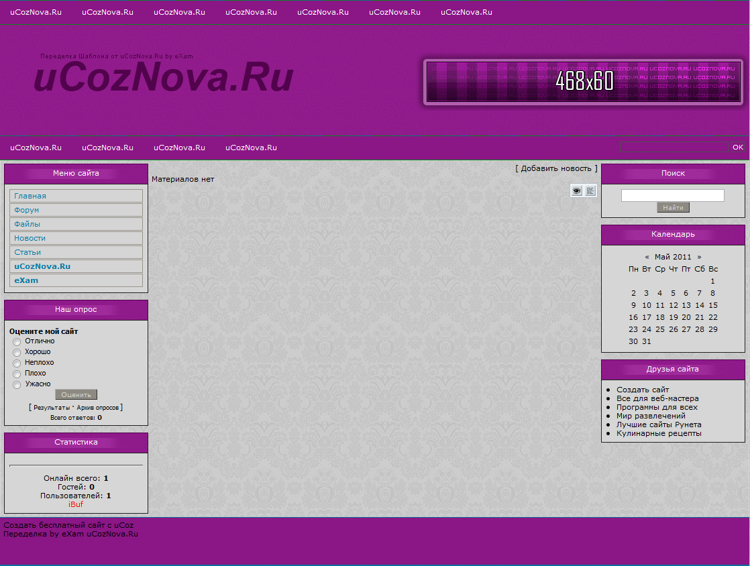Click the Найти search button
750x566 pixels.
point(673,207)
